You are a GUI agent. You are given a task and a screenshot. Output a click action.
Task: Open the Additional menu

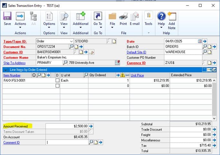pos(80,24)
